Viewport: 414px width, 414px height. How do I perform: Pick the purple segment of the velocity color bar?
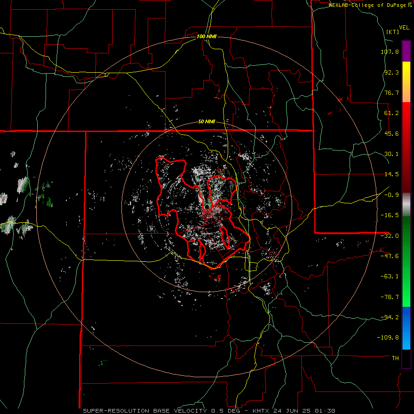click(x=406, y=52)
